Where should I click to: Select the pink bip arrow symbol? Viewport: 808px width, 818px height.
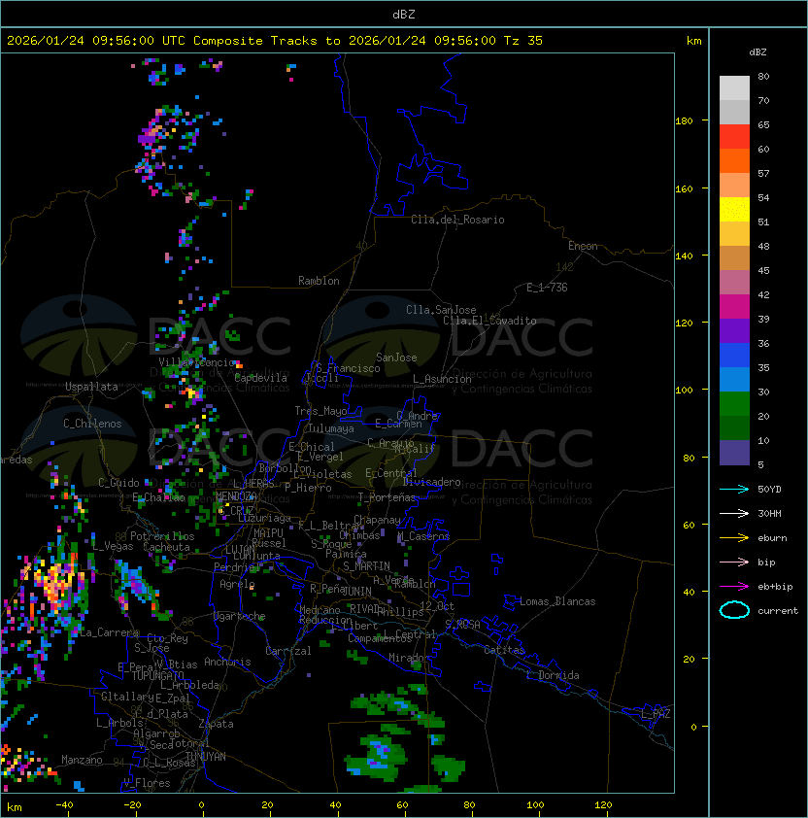point(734,562)
